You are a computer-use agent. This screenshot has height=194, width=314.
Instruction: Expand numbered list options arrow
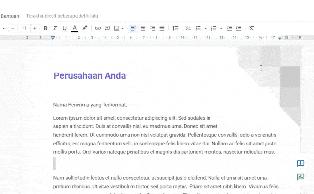(221, 28)
